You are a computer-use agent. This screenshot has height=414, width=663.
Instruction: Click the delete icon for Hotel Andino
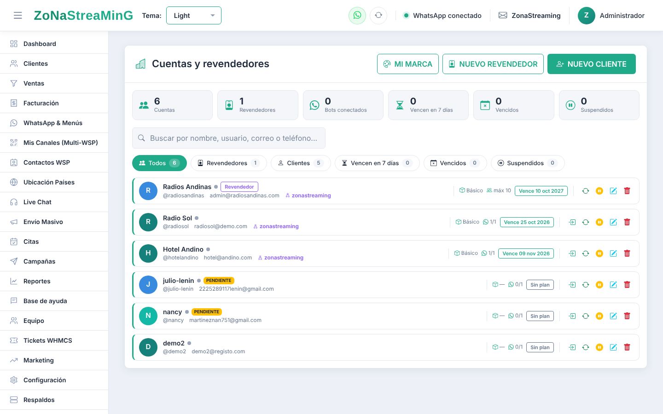[x=627, y=253]
